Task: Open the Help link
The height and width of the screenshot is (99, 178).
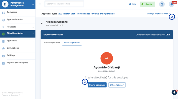Action: 133,4
